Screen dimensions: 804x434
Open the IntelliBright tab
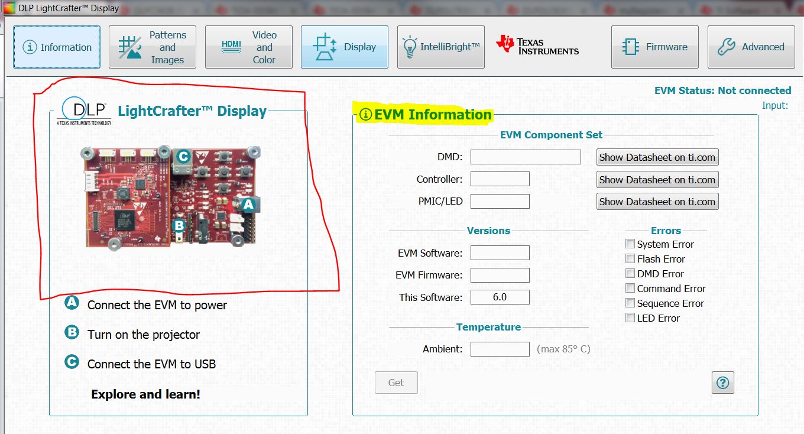click(x=441, y=47)
